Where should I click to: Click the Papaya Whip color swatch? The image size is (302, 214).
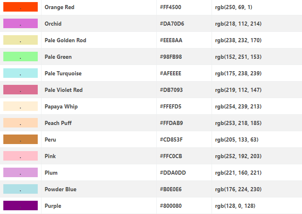20,106
